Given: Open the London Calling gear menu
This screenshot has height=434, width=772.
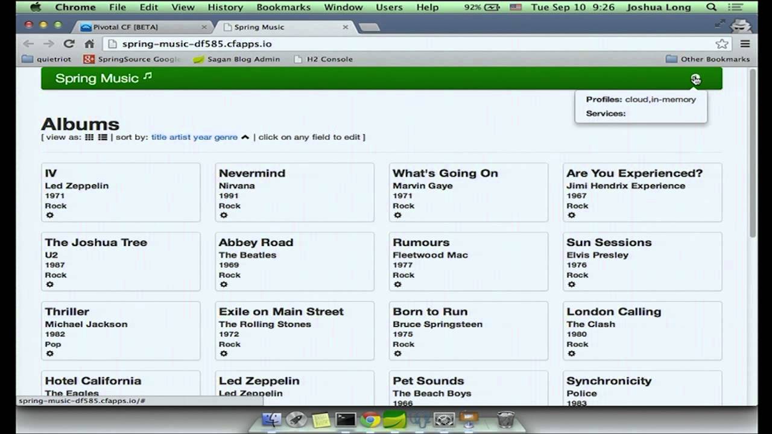Looking at the screenshot, I should pos(571,354).
